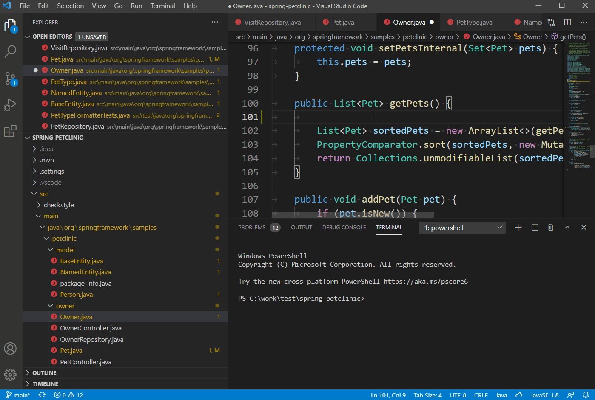Image resolution: width=595 pixels, height=400 pixels.
Task: Open Run and Debug view
Action: pos(10,104)
